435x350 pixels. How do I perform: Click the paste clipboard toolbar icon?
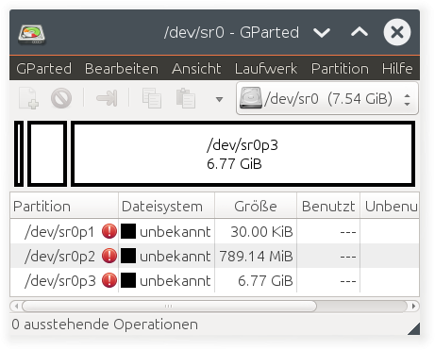186,98
